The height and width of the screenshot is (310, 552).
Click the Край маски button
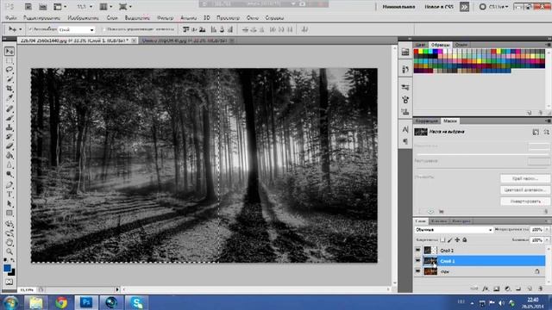click(525, 178)
